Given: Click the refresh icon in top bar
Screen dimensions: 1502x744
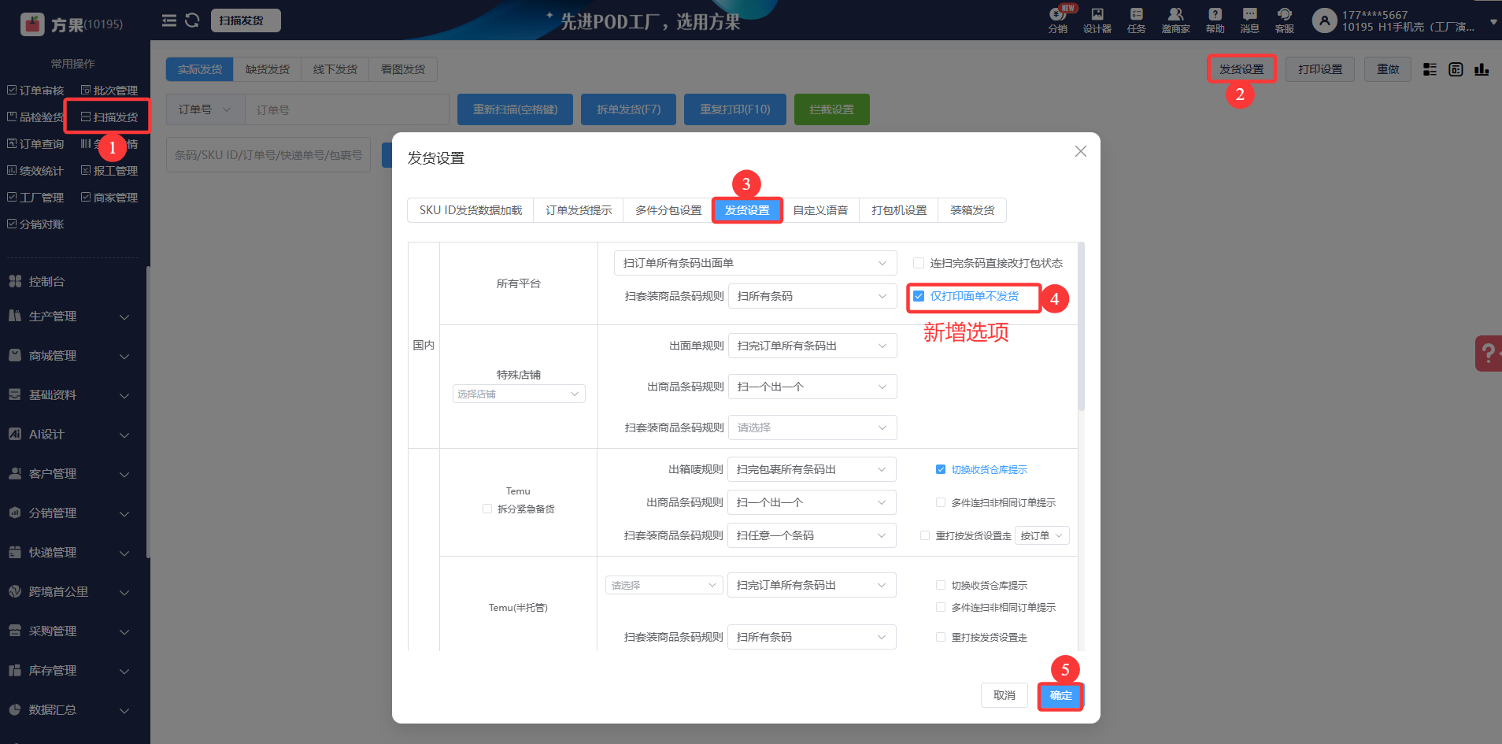Looking at the screenshot, I should [192, 20].
